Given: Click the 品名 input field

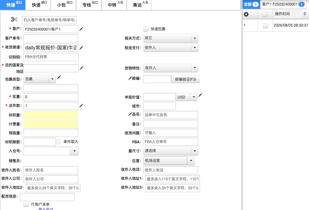Looking at the screenshot, I should [x=171, y=115].
